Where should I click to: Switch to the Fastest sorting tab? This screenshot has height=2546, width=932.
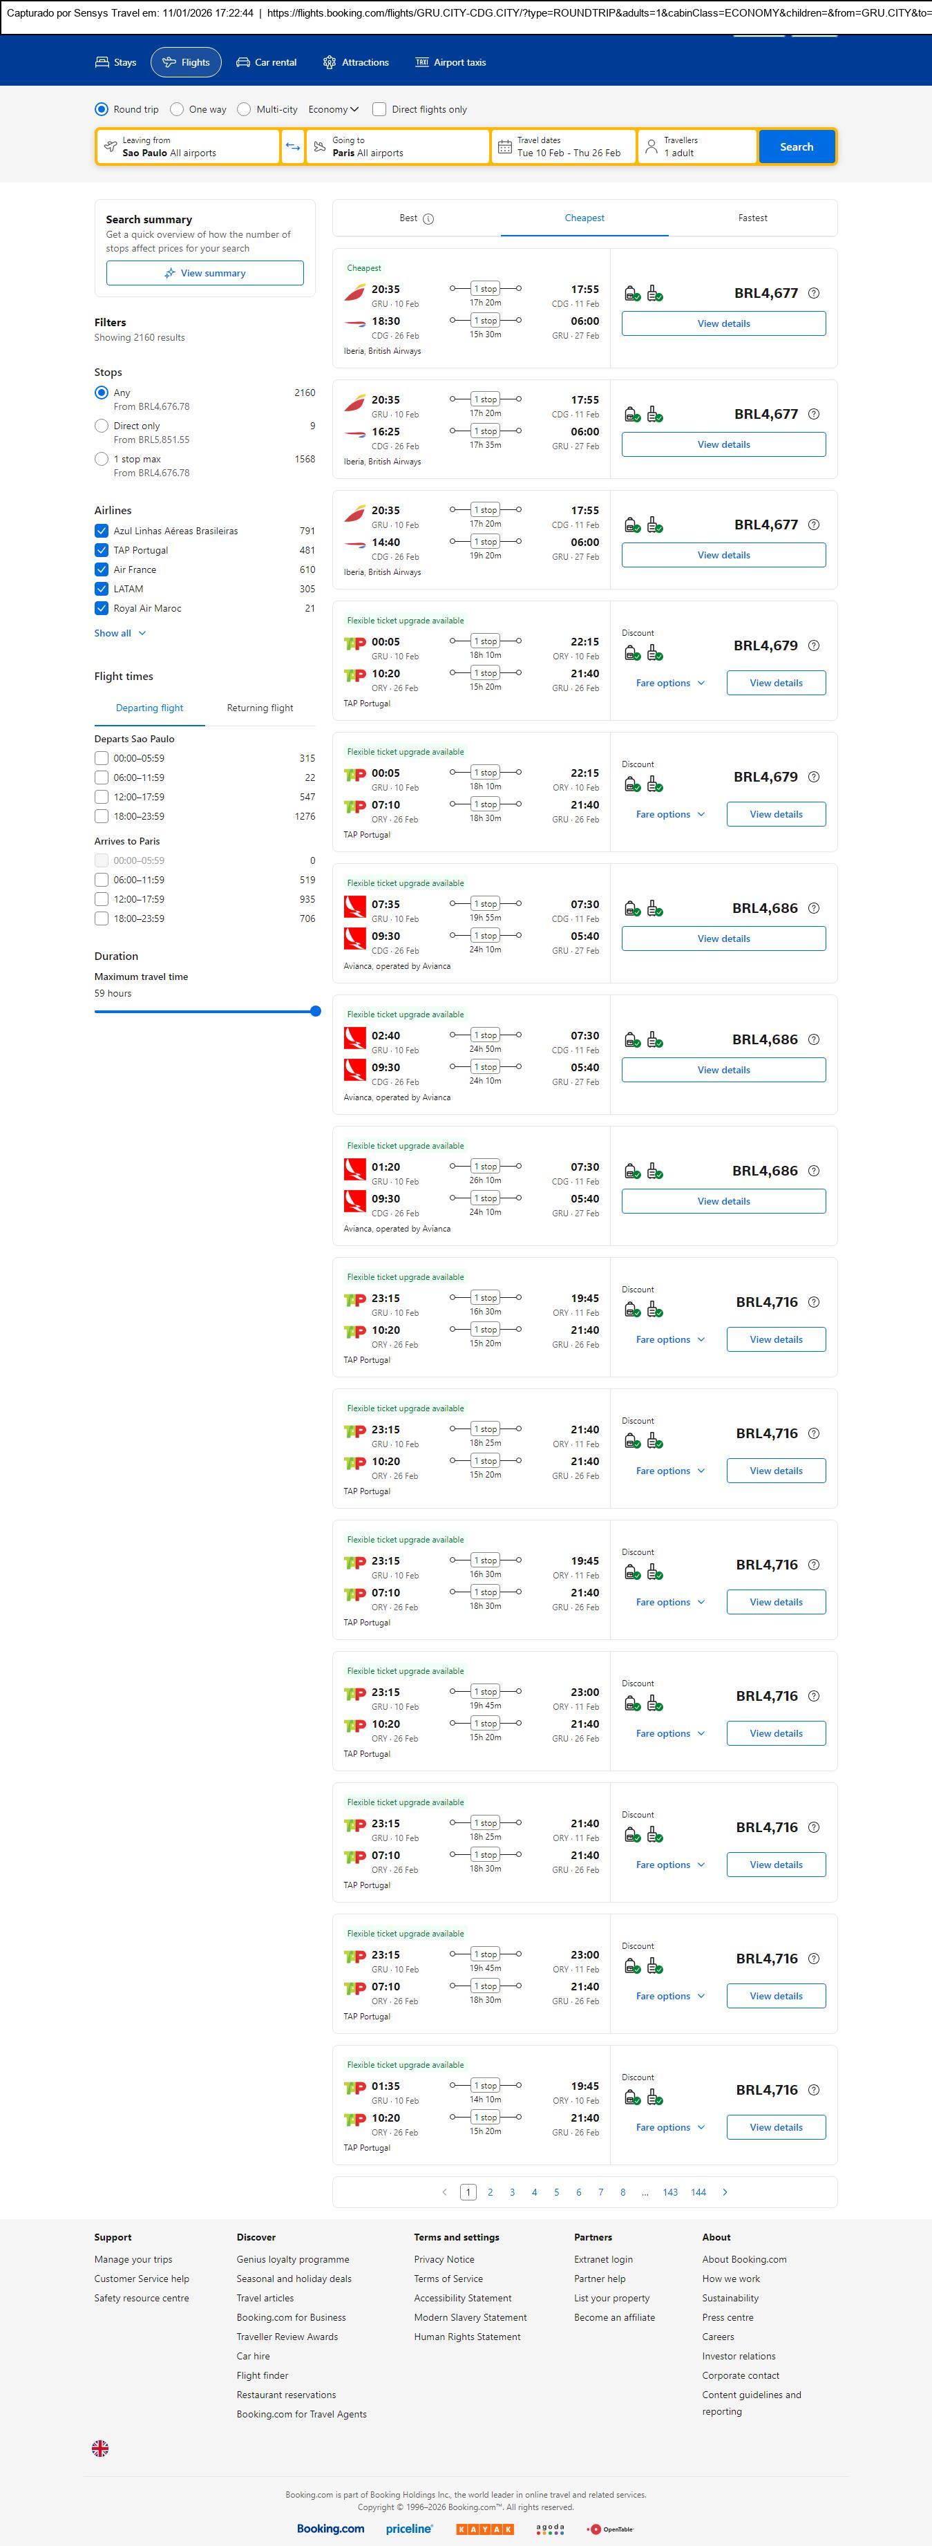point(752,218)
